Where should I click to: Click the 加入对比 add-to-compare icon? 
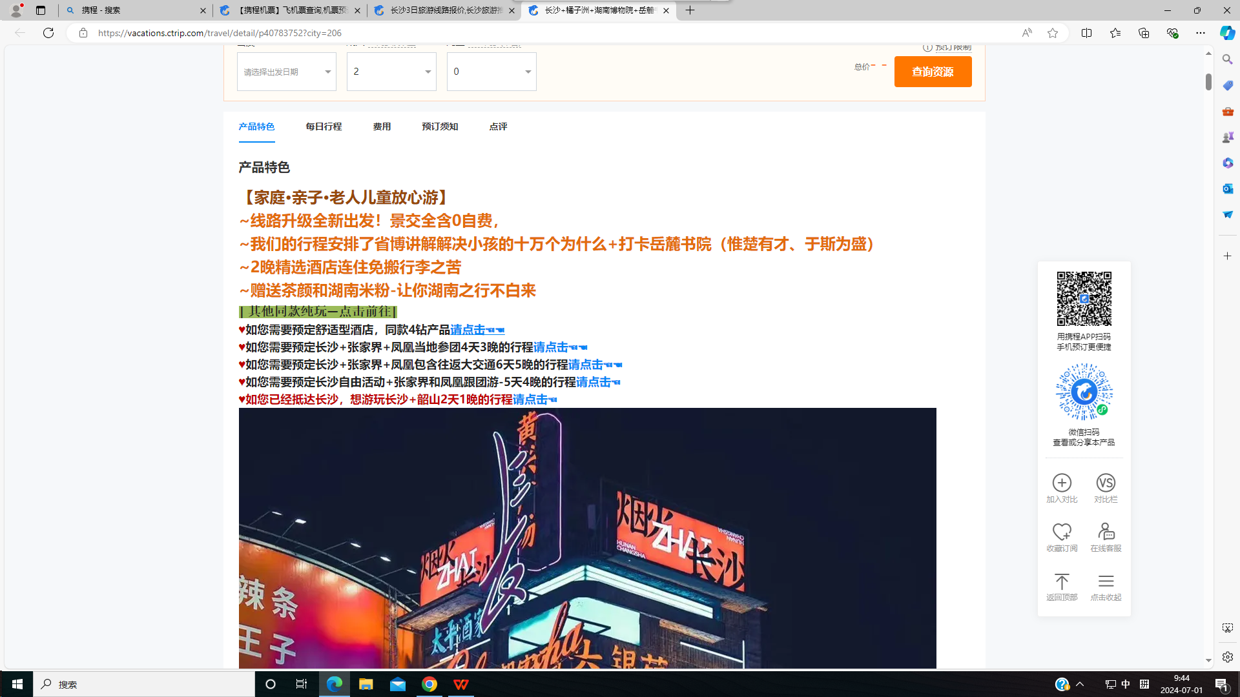pos(1062,483)
